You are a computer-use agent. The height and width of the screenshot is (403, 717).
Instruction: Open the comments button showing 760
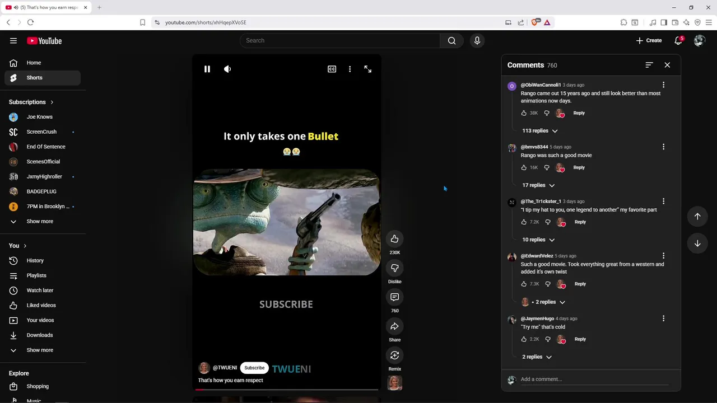pos(395,297)
